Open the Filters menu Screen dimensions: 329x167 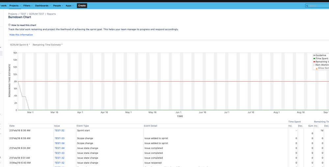pyautogui.click(x=28, y=6)
